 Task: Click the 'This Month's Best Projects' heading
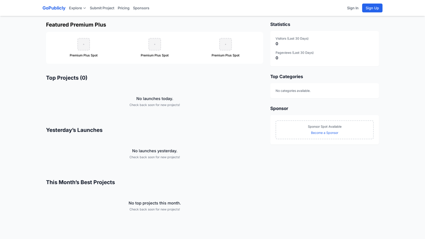click(81, 182)
